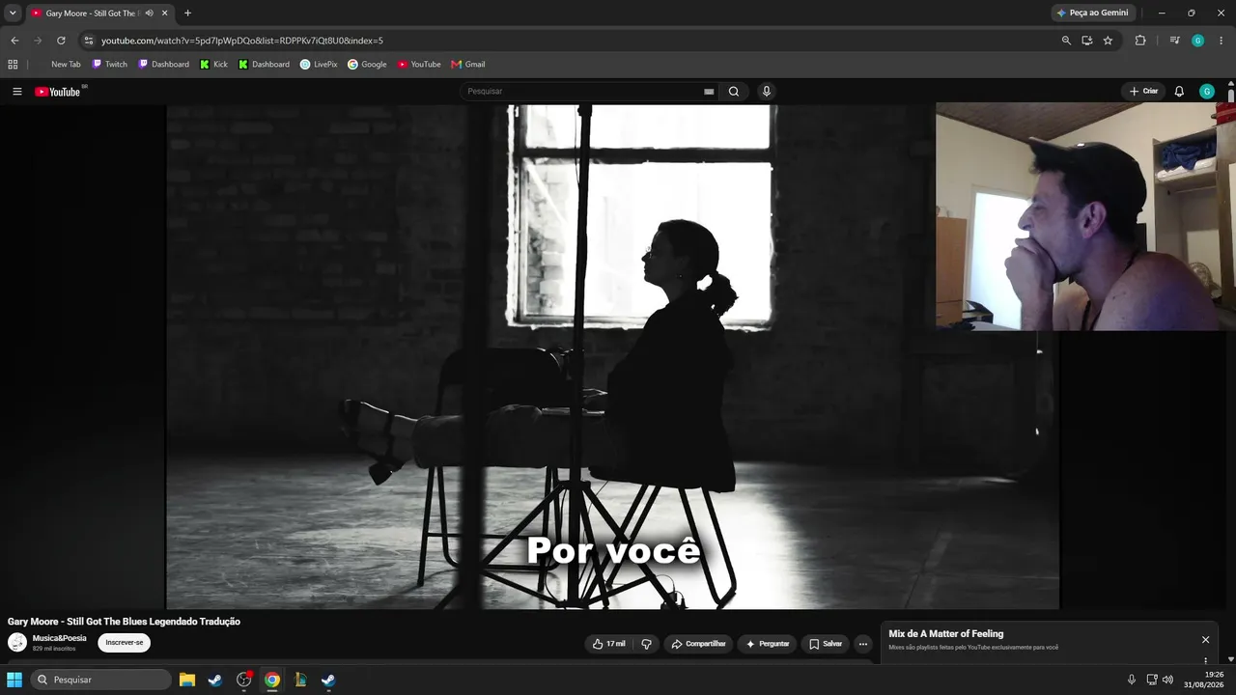
Task: Open the YouTube bookmark
Action: (x=419, y=65)
